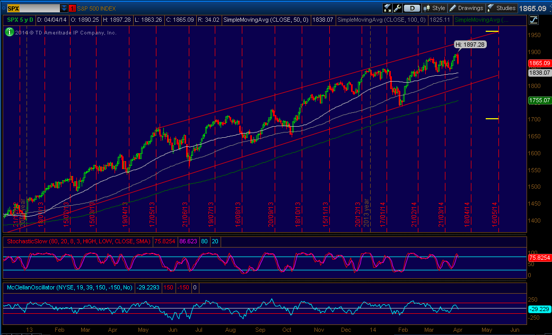The height and width of the screenshot is (335, 552).
Task: Select SimpleMovingAvg (CLOSE, 100, 0) study label
Action: point(381,20)
